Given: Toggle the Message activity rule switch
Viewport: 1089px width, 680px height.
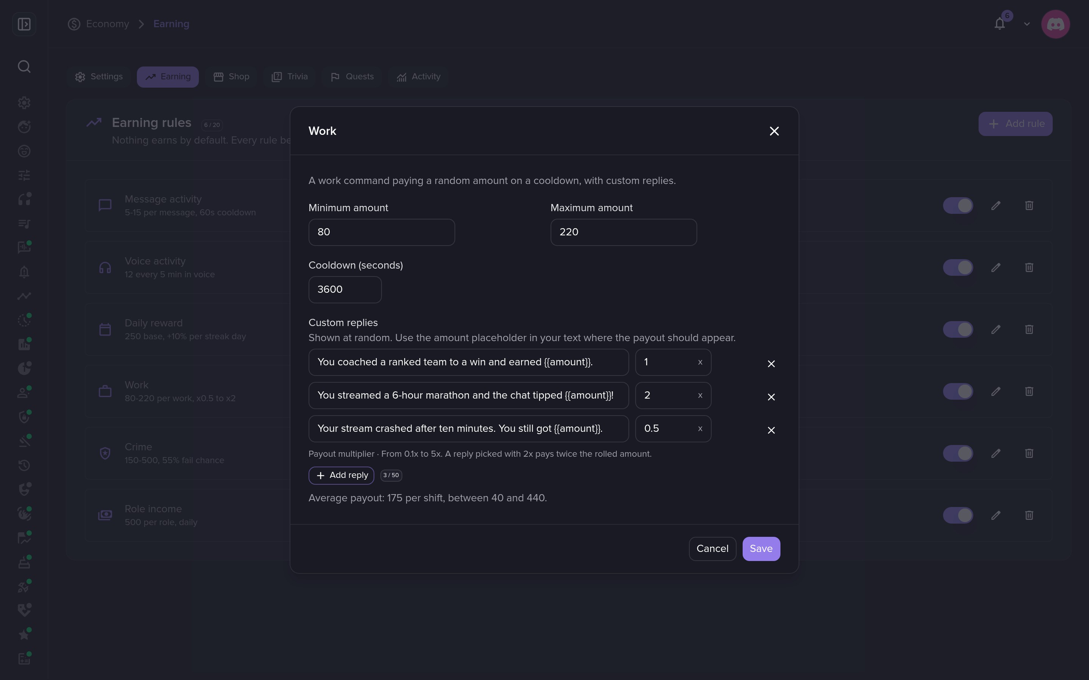Looking at the screenshot, I should [x=958, y=206].
